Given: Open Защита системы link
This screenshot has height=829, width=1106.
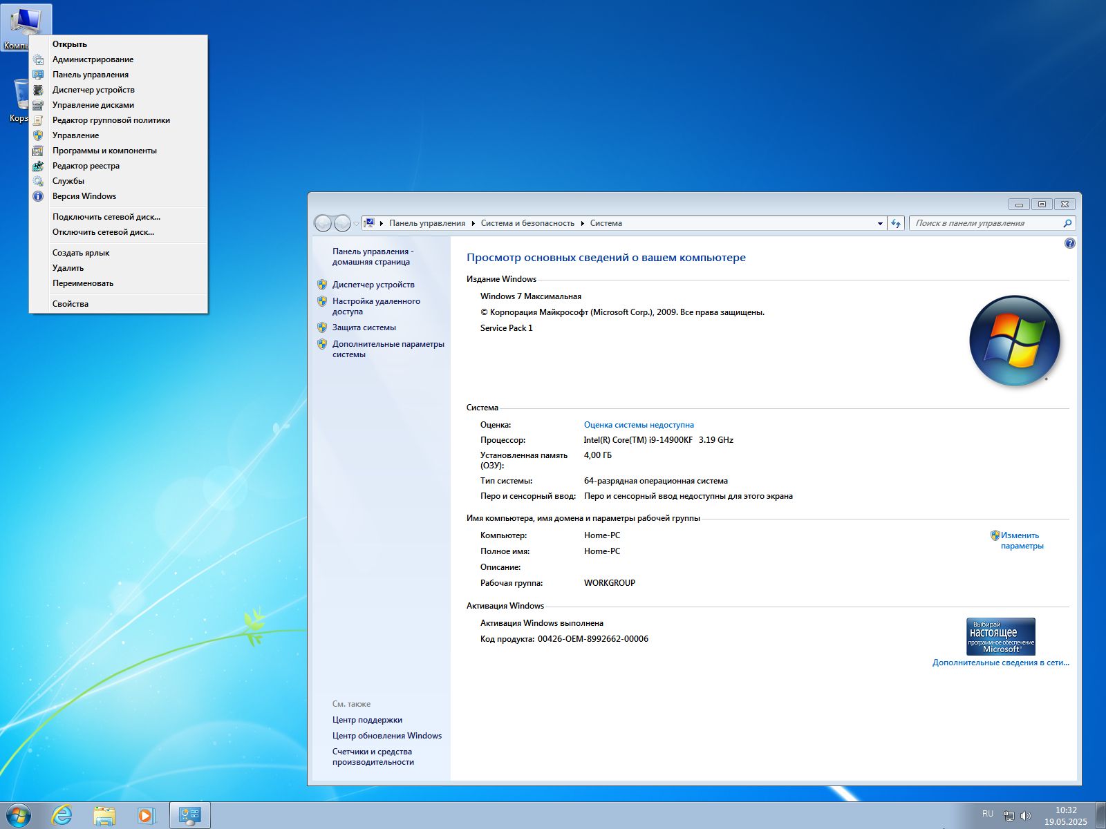Looking at the screenshot, I should point(364,327).
